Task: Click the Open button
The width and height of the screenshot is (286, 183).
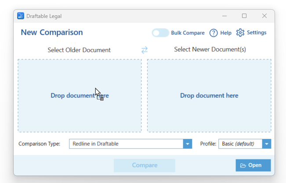Action: click(x=253, y=165)
